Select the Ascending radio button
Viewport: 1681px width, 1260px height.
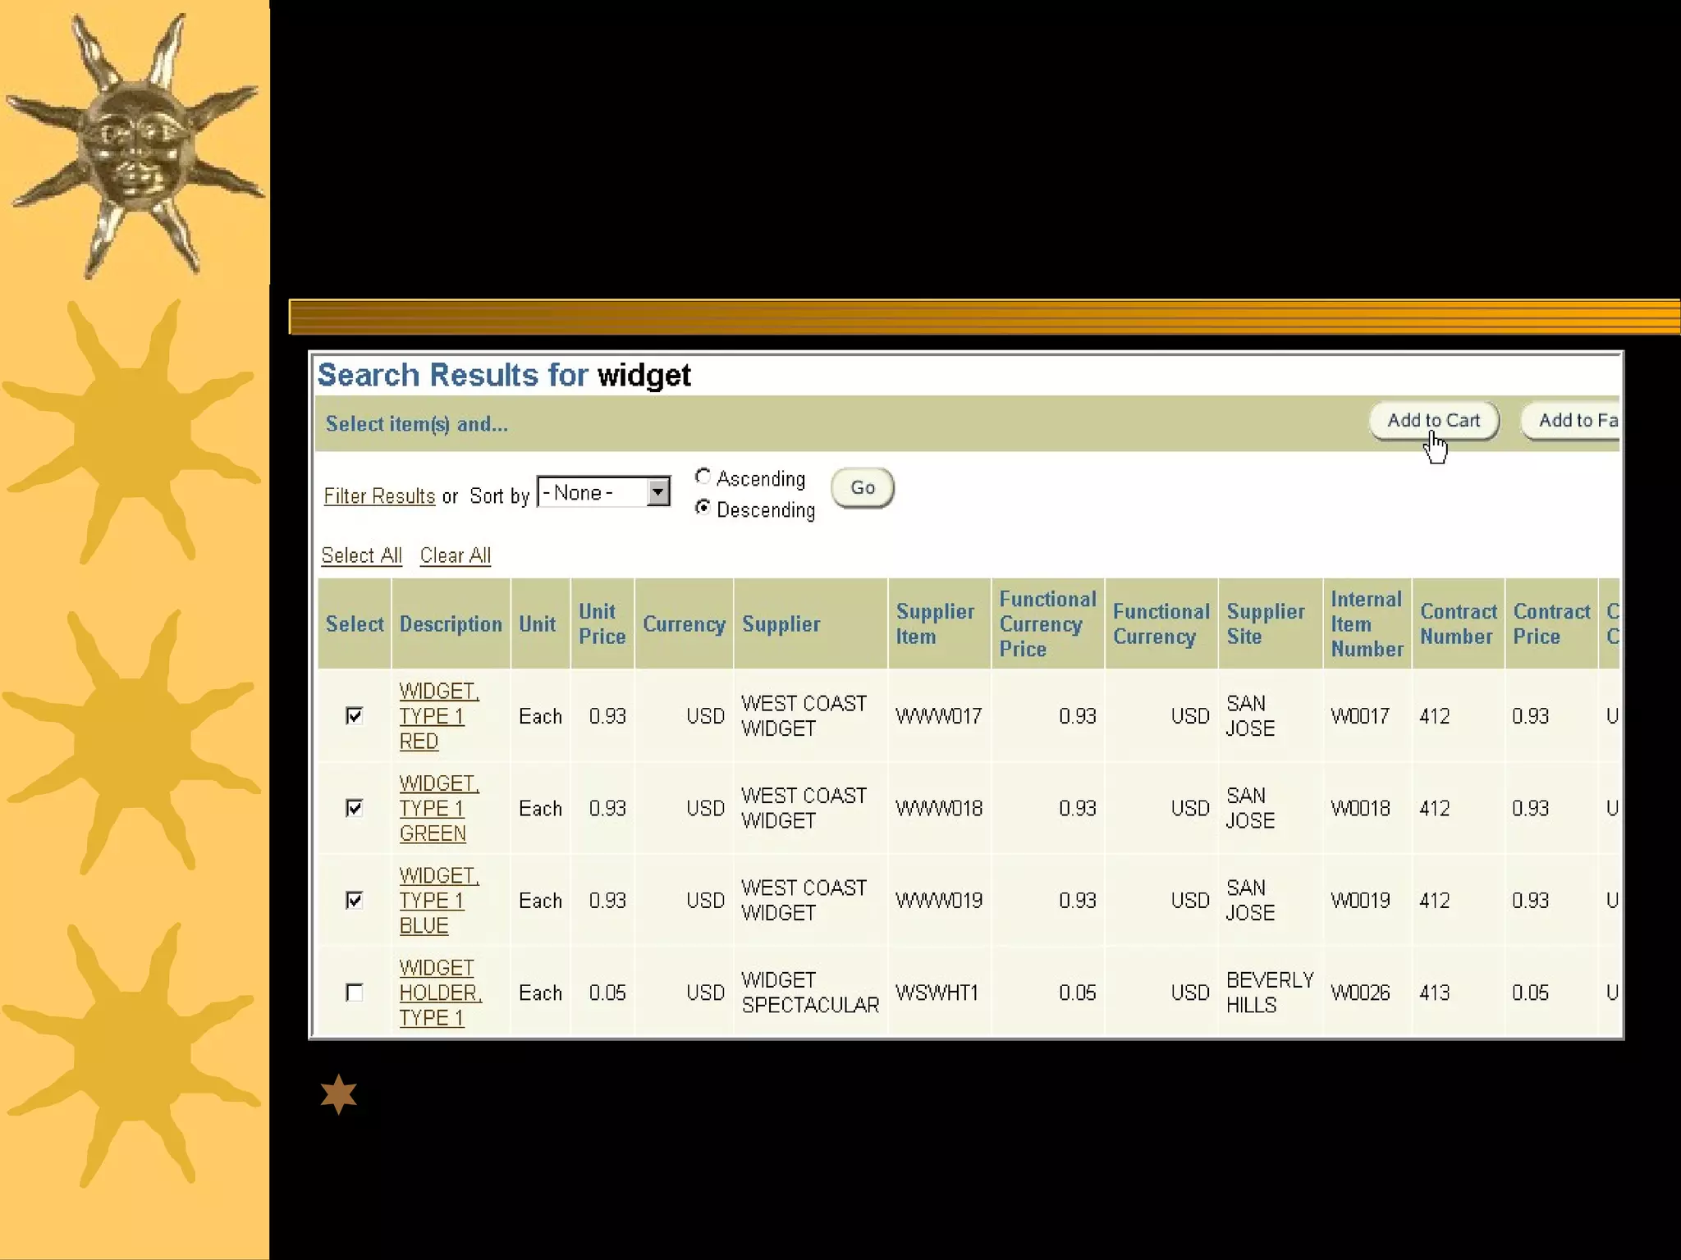703,477
